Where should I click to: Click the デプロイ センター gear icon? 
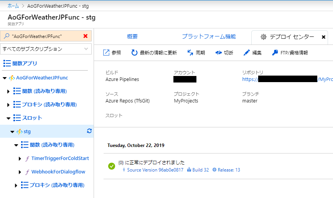264,37
